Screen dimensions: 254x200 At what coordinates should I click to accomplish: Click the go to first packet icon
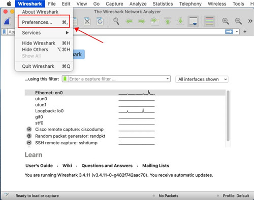[168, 21]
